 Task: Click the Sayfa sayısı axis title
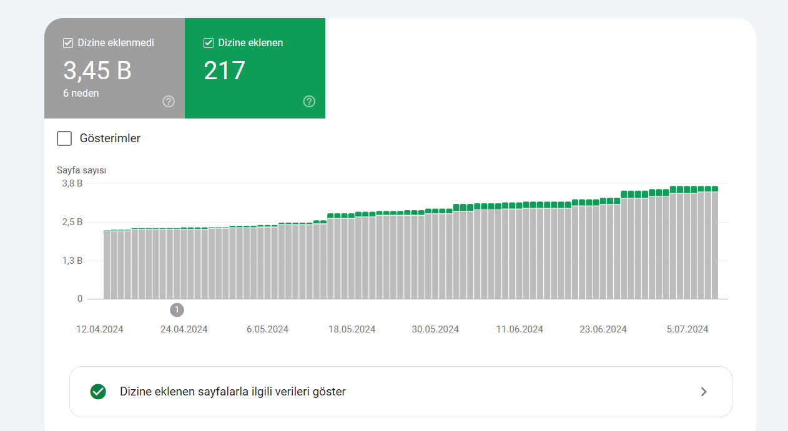coord(82,170)
